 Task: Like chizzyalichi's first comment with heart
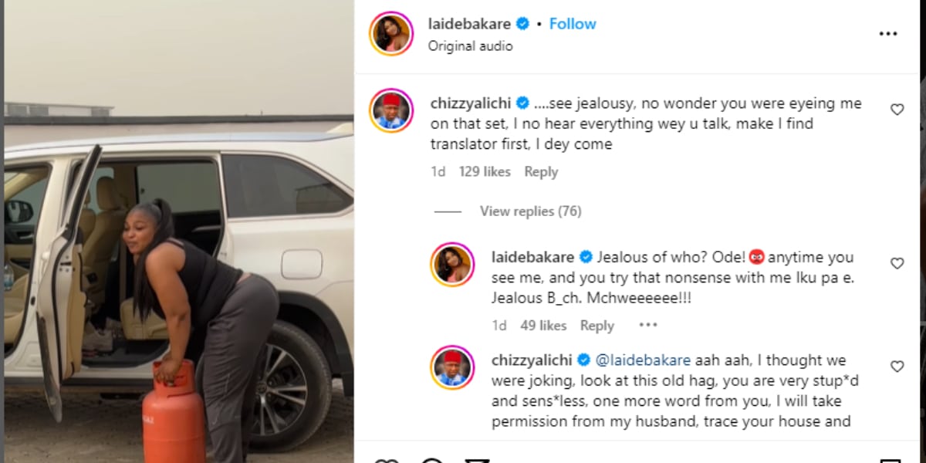tap(897, 110)
